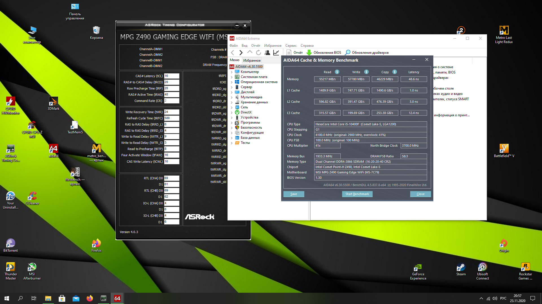Screen dimensions: 542x304
Task: Expand the Компьютер tree node
Action: coord(232,72)
